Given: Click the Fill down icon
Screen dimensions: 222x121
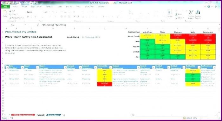Looking at the screenshot, I should (176, 14).
